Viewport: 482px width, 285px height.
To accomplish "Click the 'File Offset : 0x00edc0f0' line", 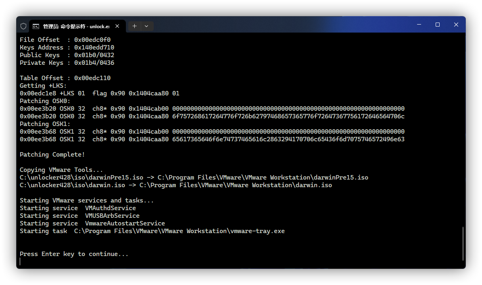I will click(x=65, y=40).
